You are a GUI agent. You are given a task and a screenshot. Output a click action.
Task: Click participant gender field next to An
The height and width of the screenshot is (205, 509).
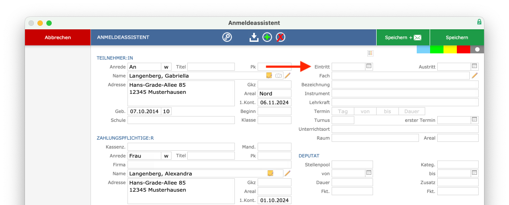click(x=166, y=67)
